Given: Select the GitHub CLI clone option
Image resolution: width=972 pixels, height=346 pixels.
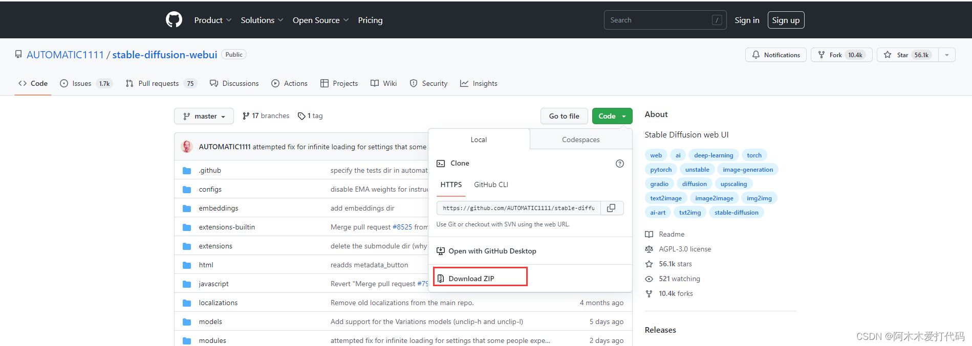Looking at the screenshot, I should (x=491, y=184).
